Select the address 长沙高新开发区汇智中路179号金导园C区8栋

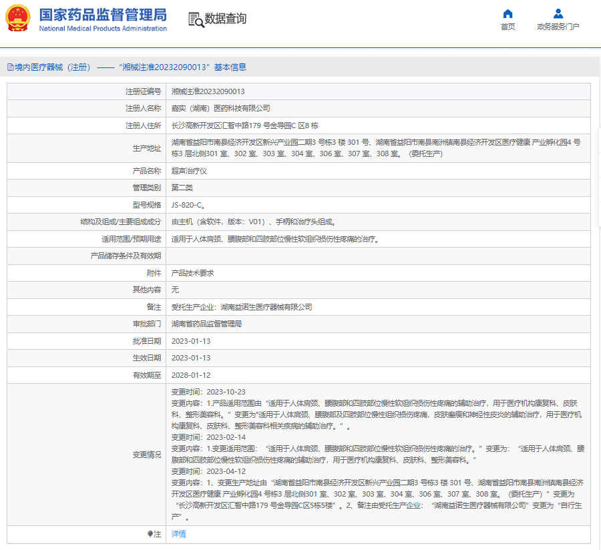point(245,125)
